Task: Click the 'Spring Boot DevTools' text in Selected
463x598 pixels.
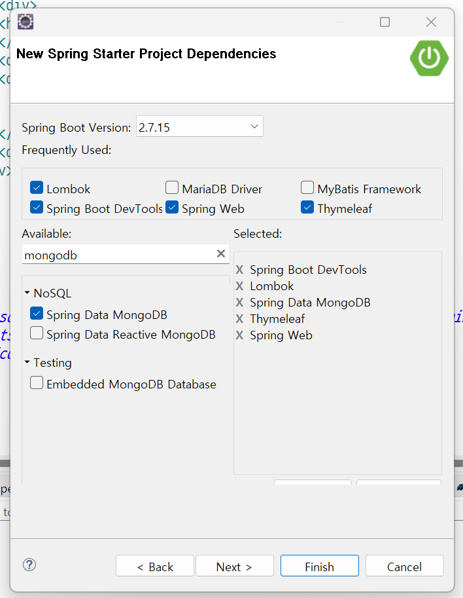Action: (308, 270)
